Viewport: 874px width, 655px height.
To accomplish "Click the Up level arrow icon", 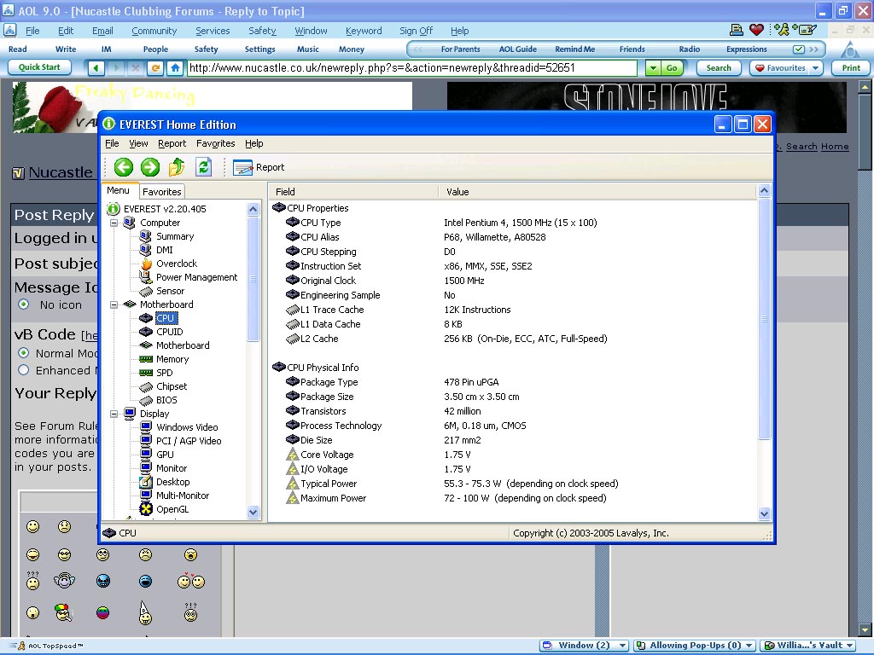I will pos(177,167).
